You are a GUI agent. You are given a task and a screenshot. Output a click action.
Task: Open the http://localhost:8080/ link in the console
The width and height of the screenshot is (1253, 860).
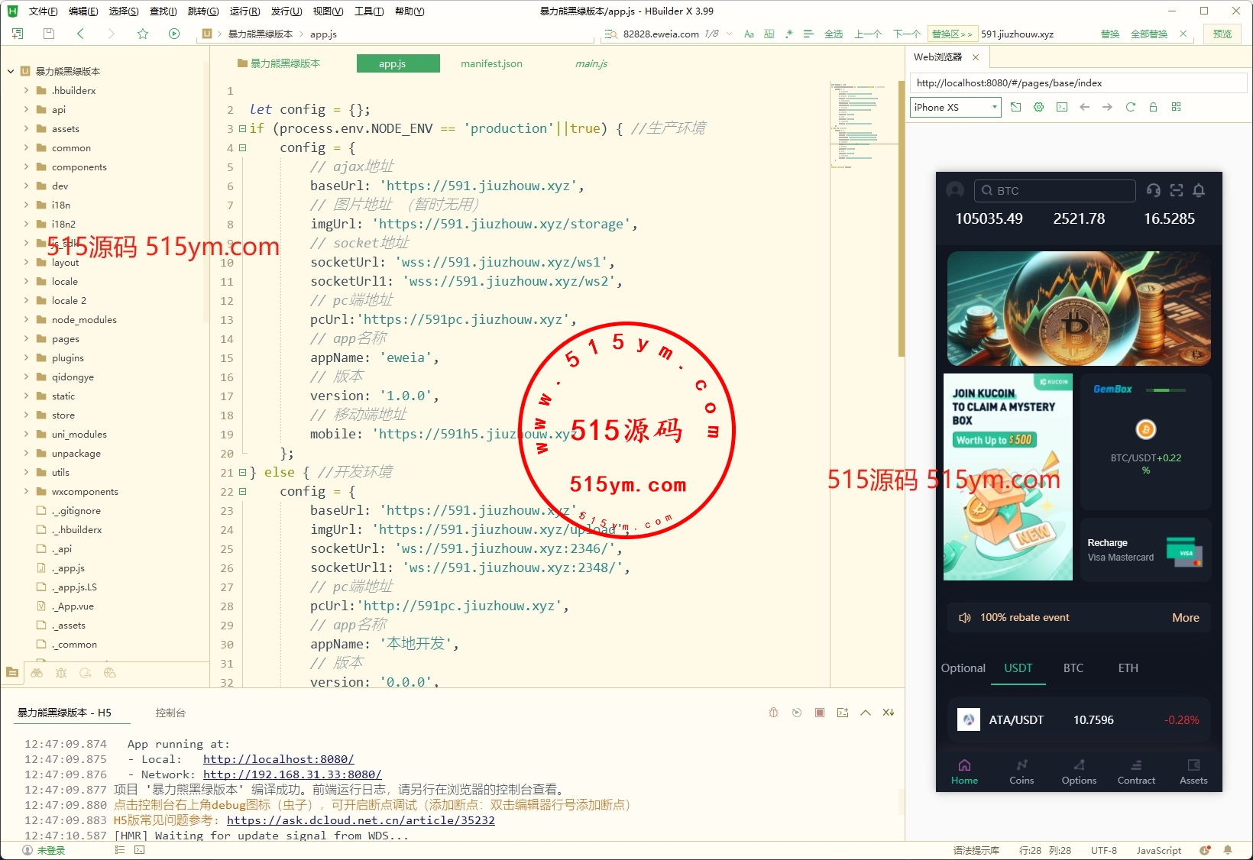pos(278,759)
